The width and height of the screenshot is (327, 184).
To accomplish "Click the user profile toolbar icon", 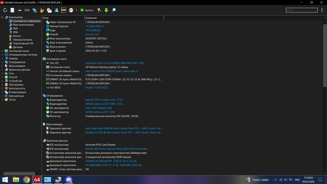I will click(x=56, y=10).
